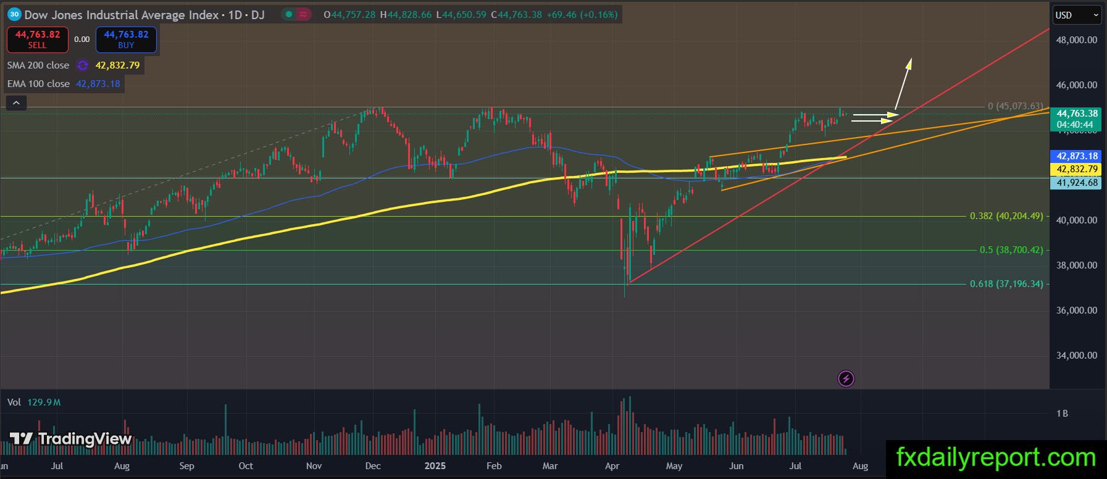Click the blue EMA price tag on price axis
This screenshot has height=479, width=1107.
pyautogui.click(x=1077, y=157)
